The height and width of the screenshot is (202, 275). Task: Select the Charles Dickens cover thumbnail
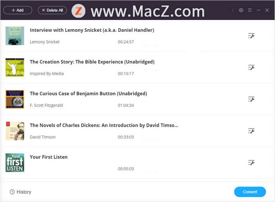[x=15, y=131]
